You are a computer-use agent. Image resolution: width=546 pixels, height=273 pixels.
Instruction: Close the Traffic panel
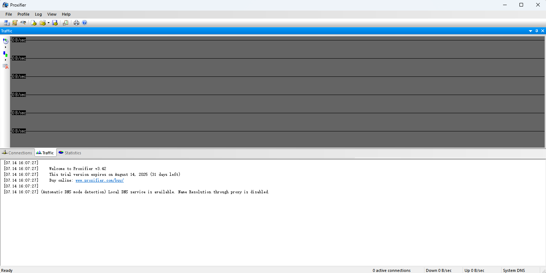pyautogui.click(x=542, y=31)
